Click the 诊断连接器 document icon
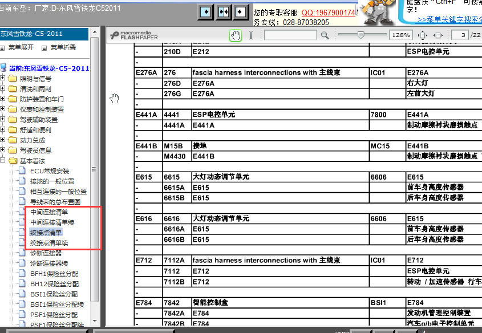The width and height of the screenshot is (482, 333). [22, 253]
